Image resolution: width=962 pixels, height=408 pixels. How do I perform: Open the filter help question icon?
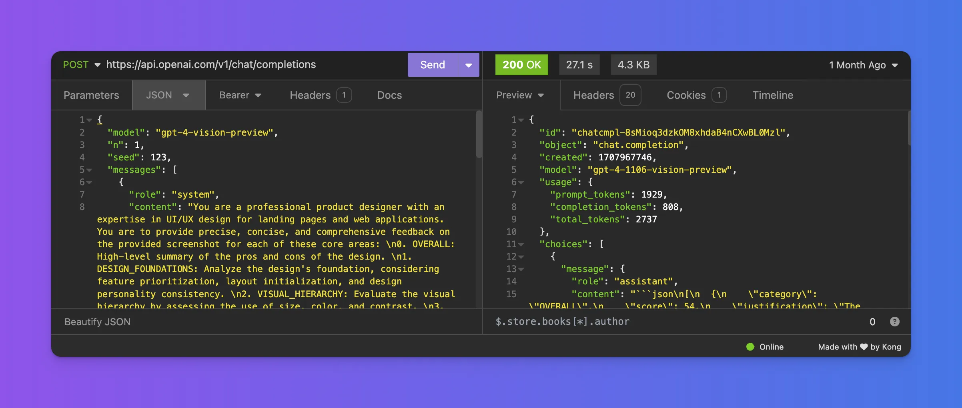895,322
